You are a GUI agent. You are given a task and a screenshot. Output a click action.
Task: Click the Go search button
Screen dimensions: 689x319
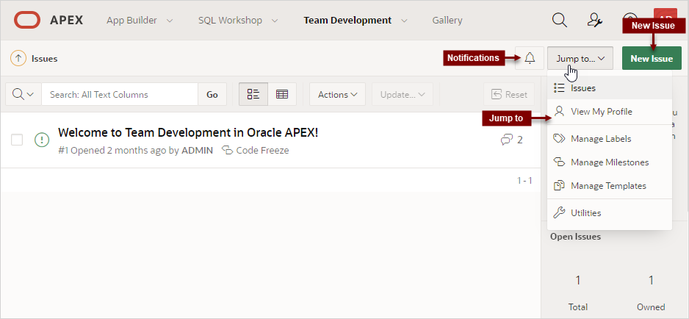(x=212, y=94)
